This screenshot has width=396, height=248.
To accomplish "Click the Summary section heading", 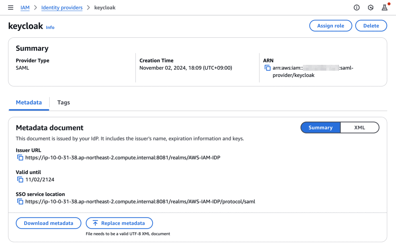I will pos(32,48).
